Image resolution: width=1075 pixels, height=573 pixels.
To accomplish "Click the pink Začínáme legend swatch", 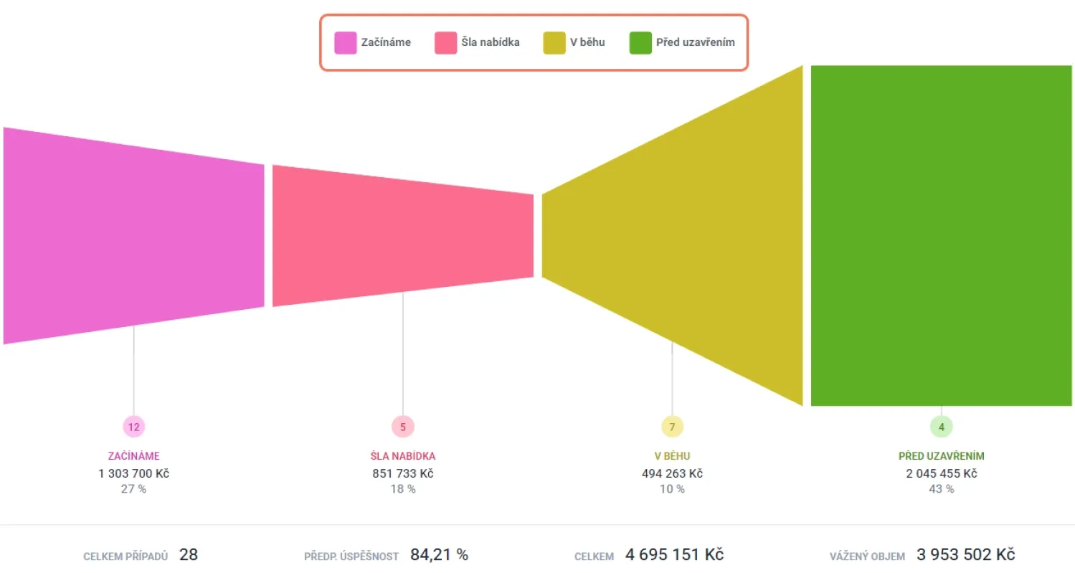I will 346,43.
